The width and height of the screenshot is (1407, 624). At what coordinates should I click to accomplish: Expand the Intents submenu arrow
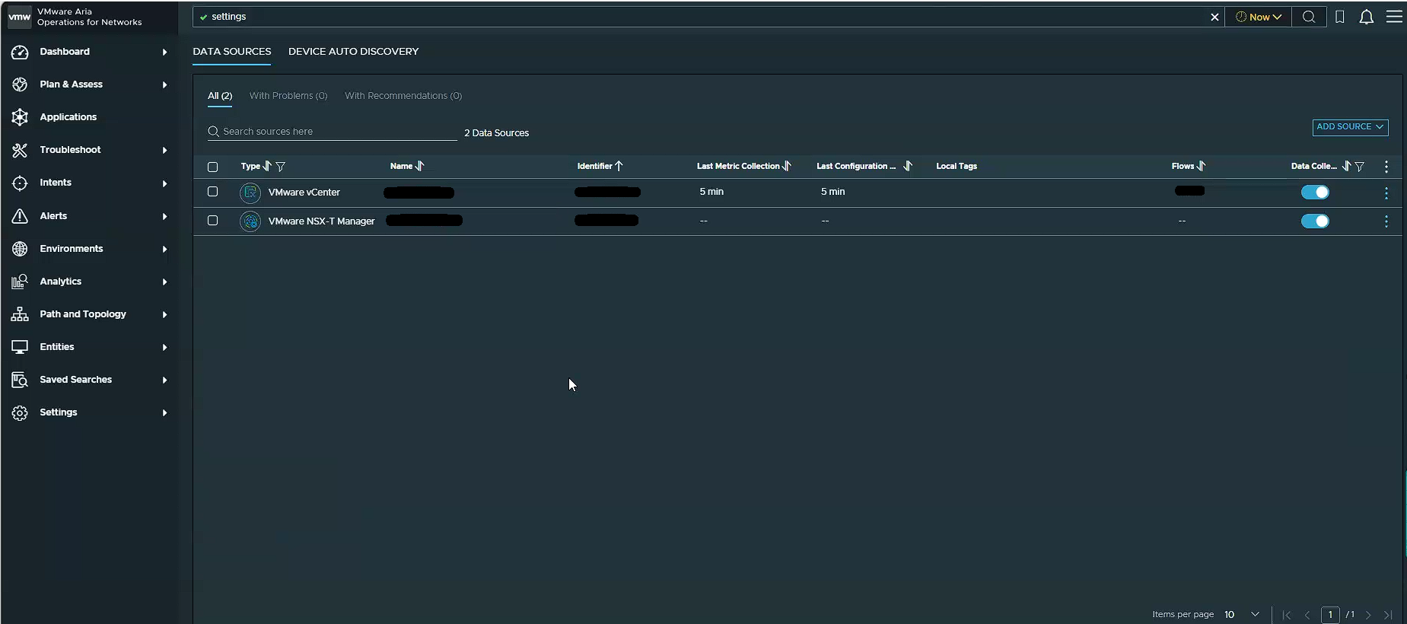click(164, 183)
